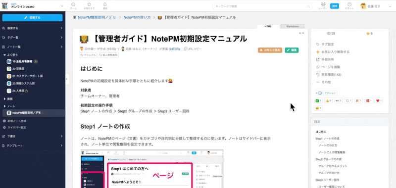Toggle thumbs-up reaction
This screenshot has width=396, height=188.
(x=329, y=101)
